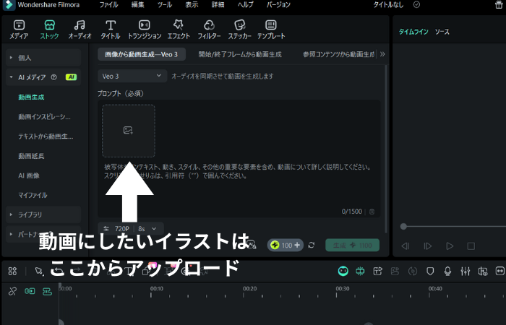Select 動画延長 in sidebar

(31, 156)
